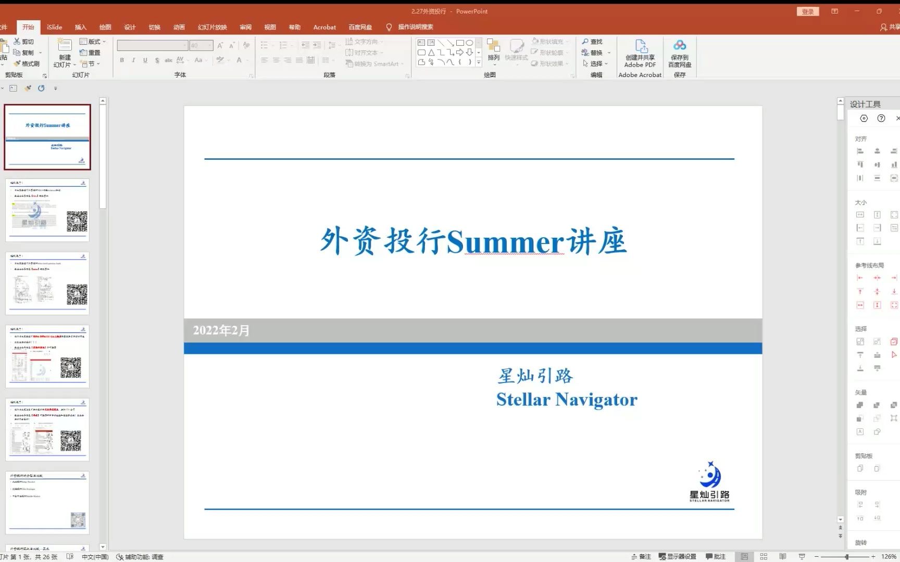Click the 126% zoom level

[889, 557]
